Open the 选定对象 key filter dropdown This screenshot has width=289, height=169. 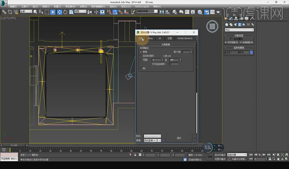click(237, 155)
